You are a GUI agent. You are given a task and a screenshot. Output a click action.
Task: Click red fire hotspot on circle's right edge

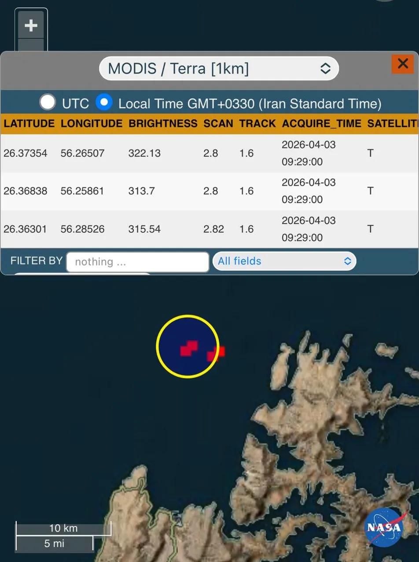(216, 353)
